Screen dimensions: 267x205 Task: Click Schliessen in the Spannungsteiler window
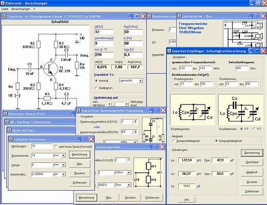(x=152, y=198)
